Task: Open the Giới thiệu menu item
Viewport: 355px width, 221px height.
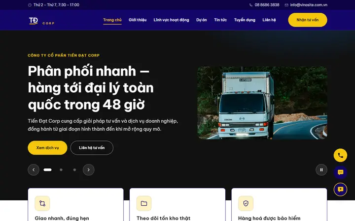Action: [138, 20]
